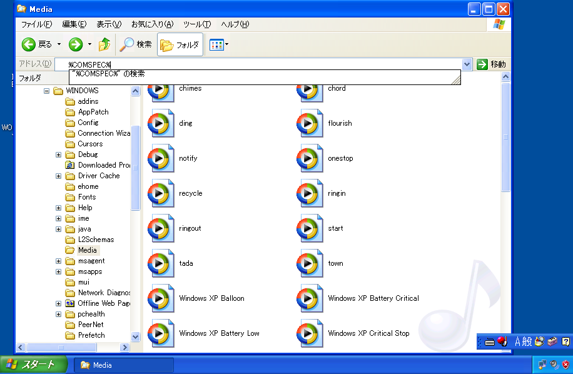The image size is (573, 374).
Task: Click the IME input mode 'A' indicator
Action: coord(517,341)
